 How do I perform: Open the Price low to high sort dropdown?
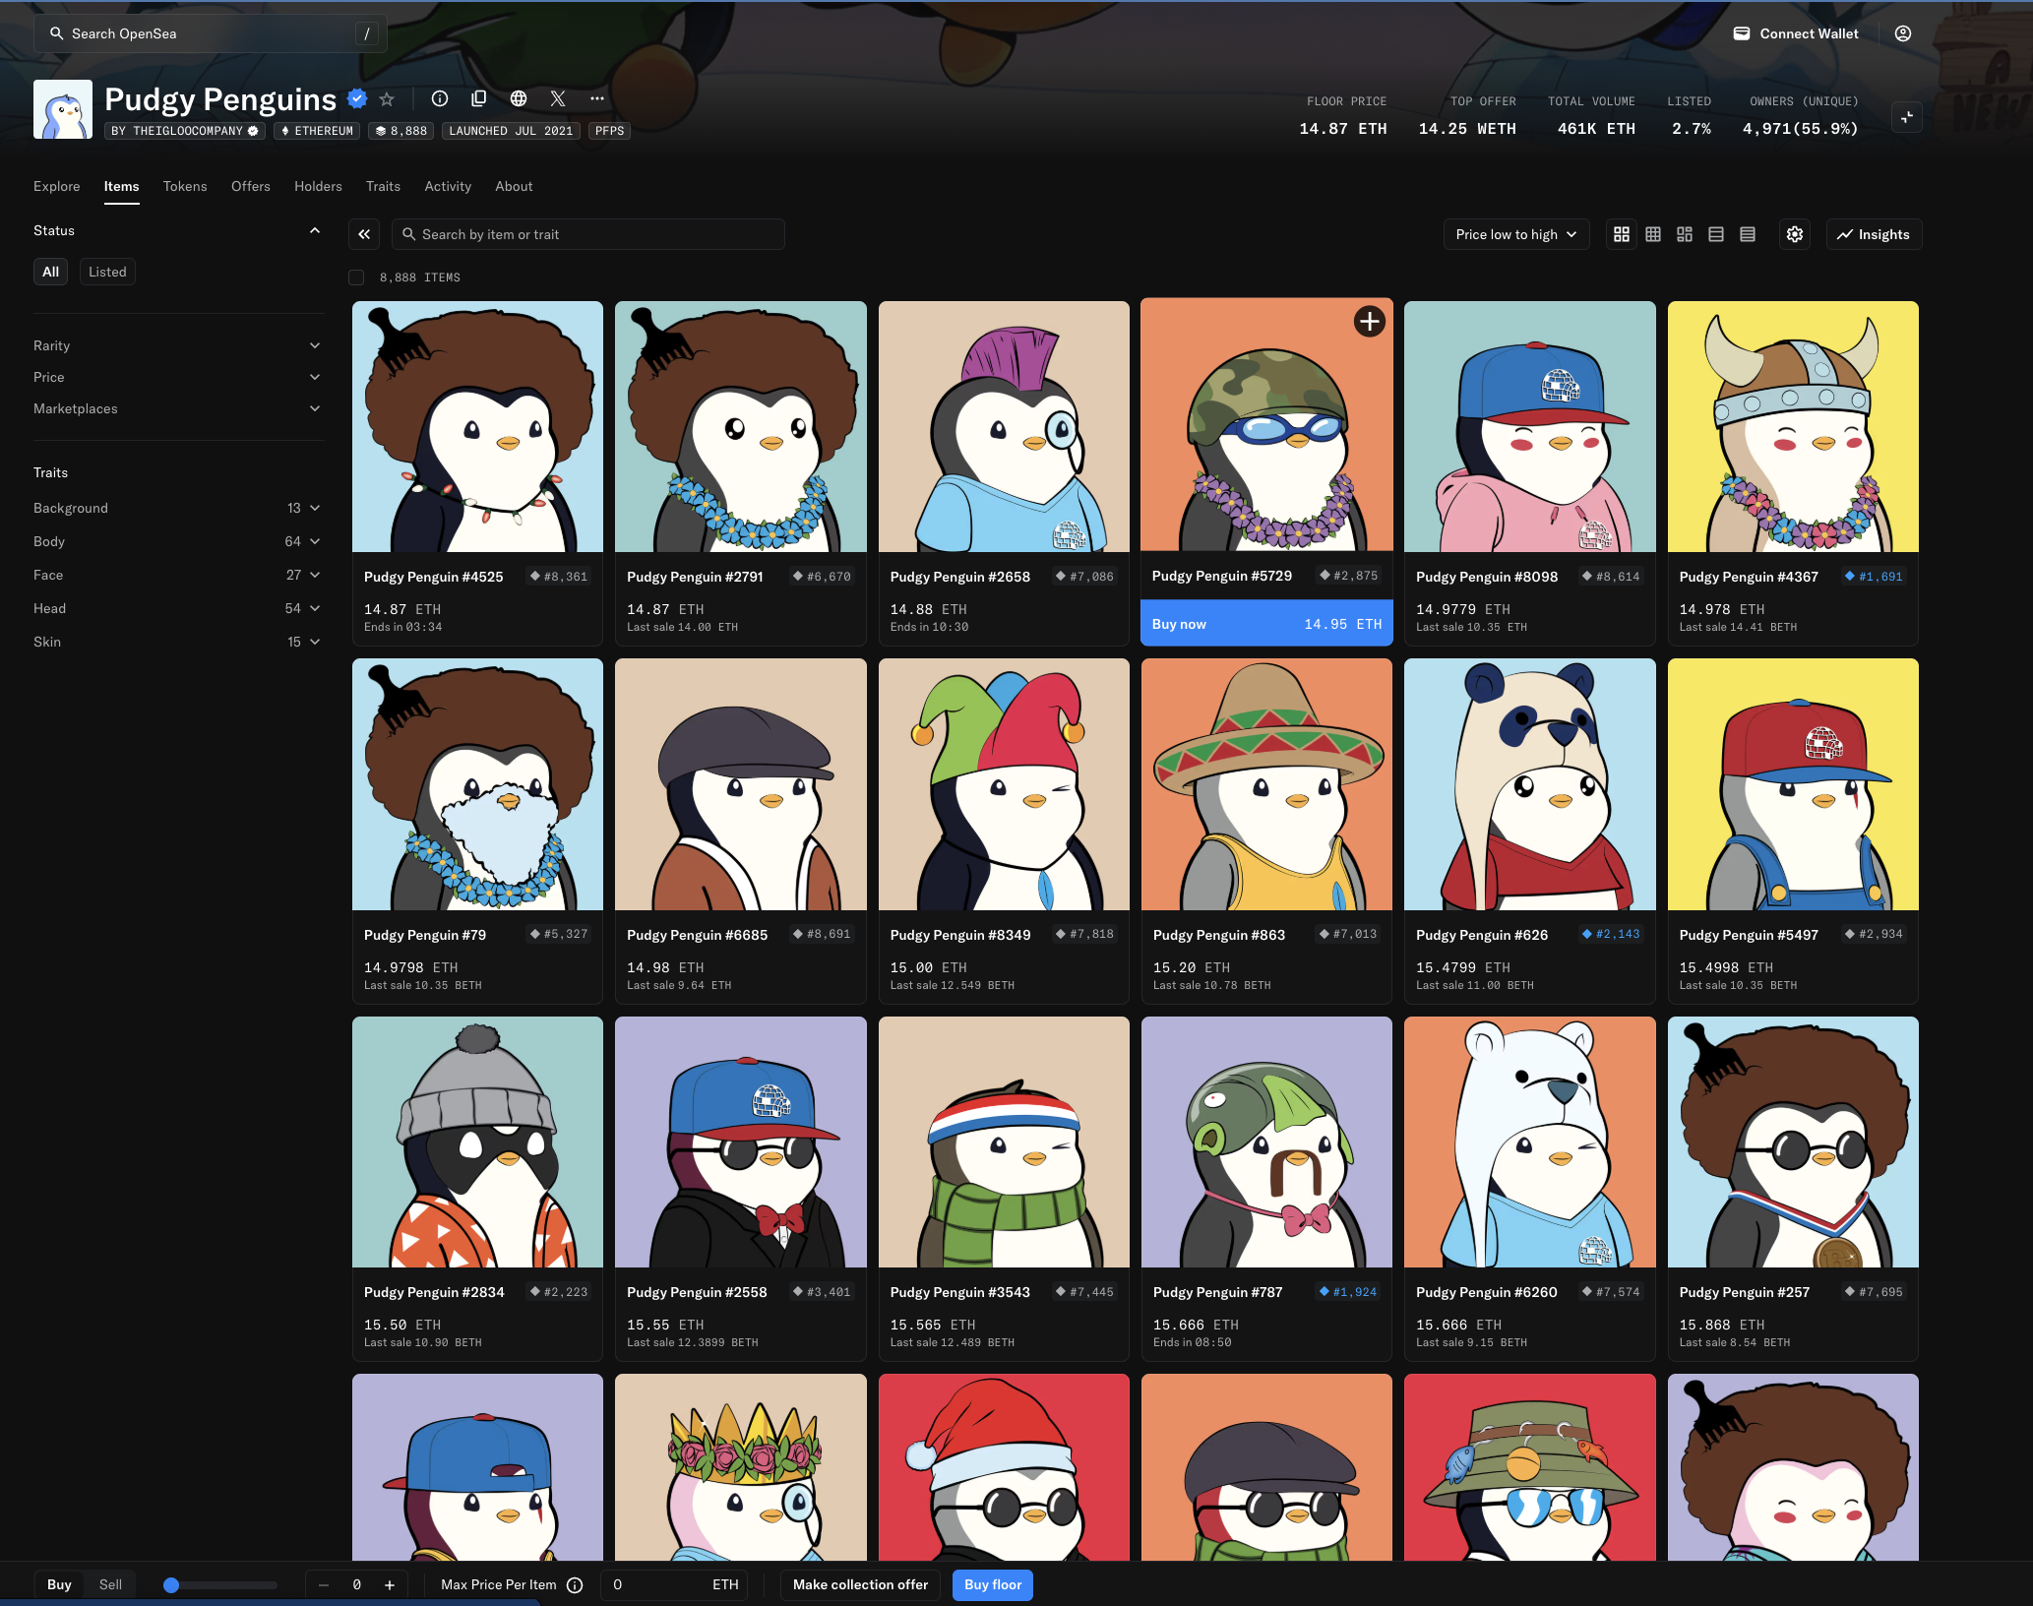click(x=1515, y=234)
